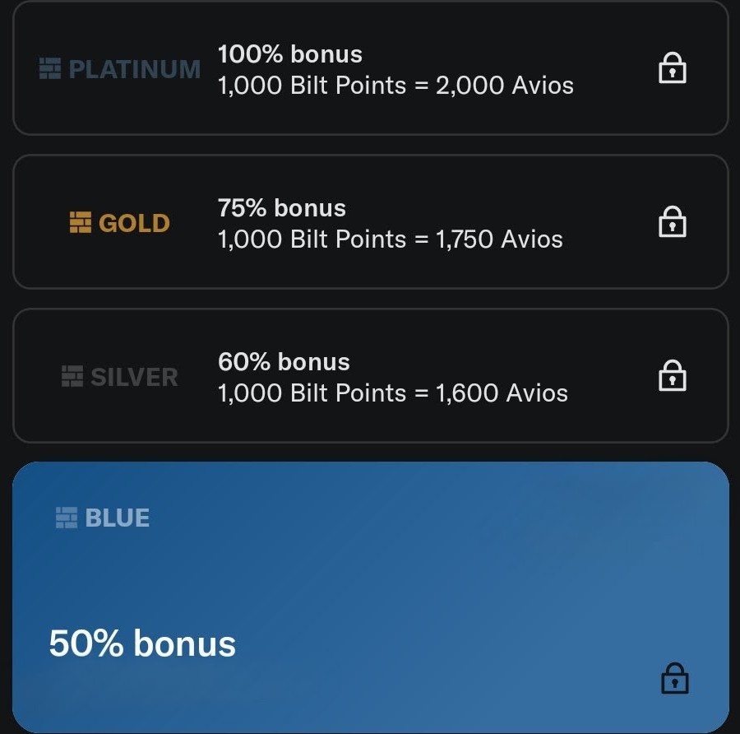The width and height of the screenshot is (740, 734).
Task: Tap the BLUE tier label
Action: pos(118,518)
